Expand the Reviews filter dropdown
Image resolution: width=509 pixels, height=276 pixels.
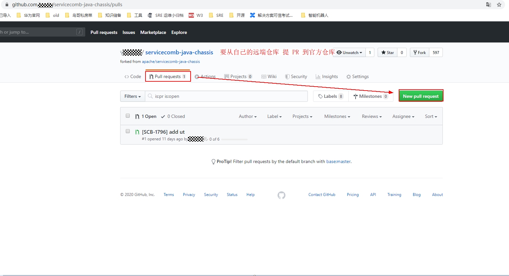(x=372, y=116)
